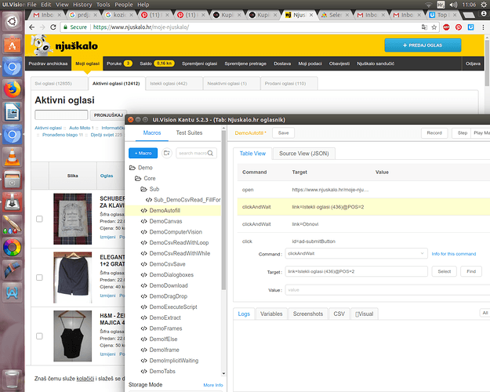This screenshot has width=490, height=392.
Task: Open the Trash in the dock
Action: [x=12, y=379]
